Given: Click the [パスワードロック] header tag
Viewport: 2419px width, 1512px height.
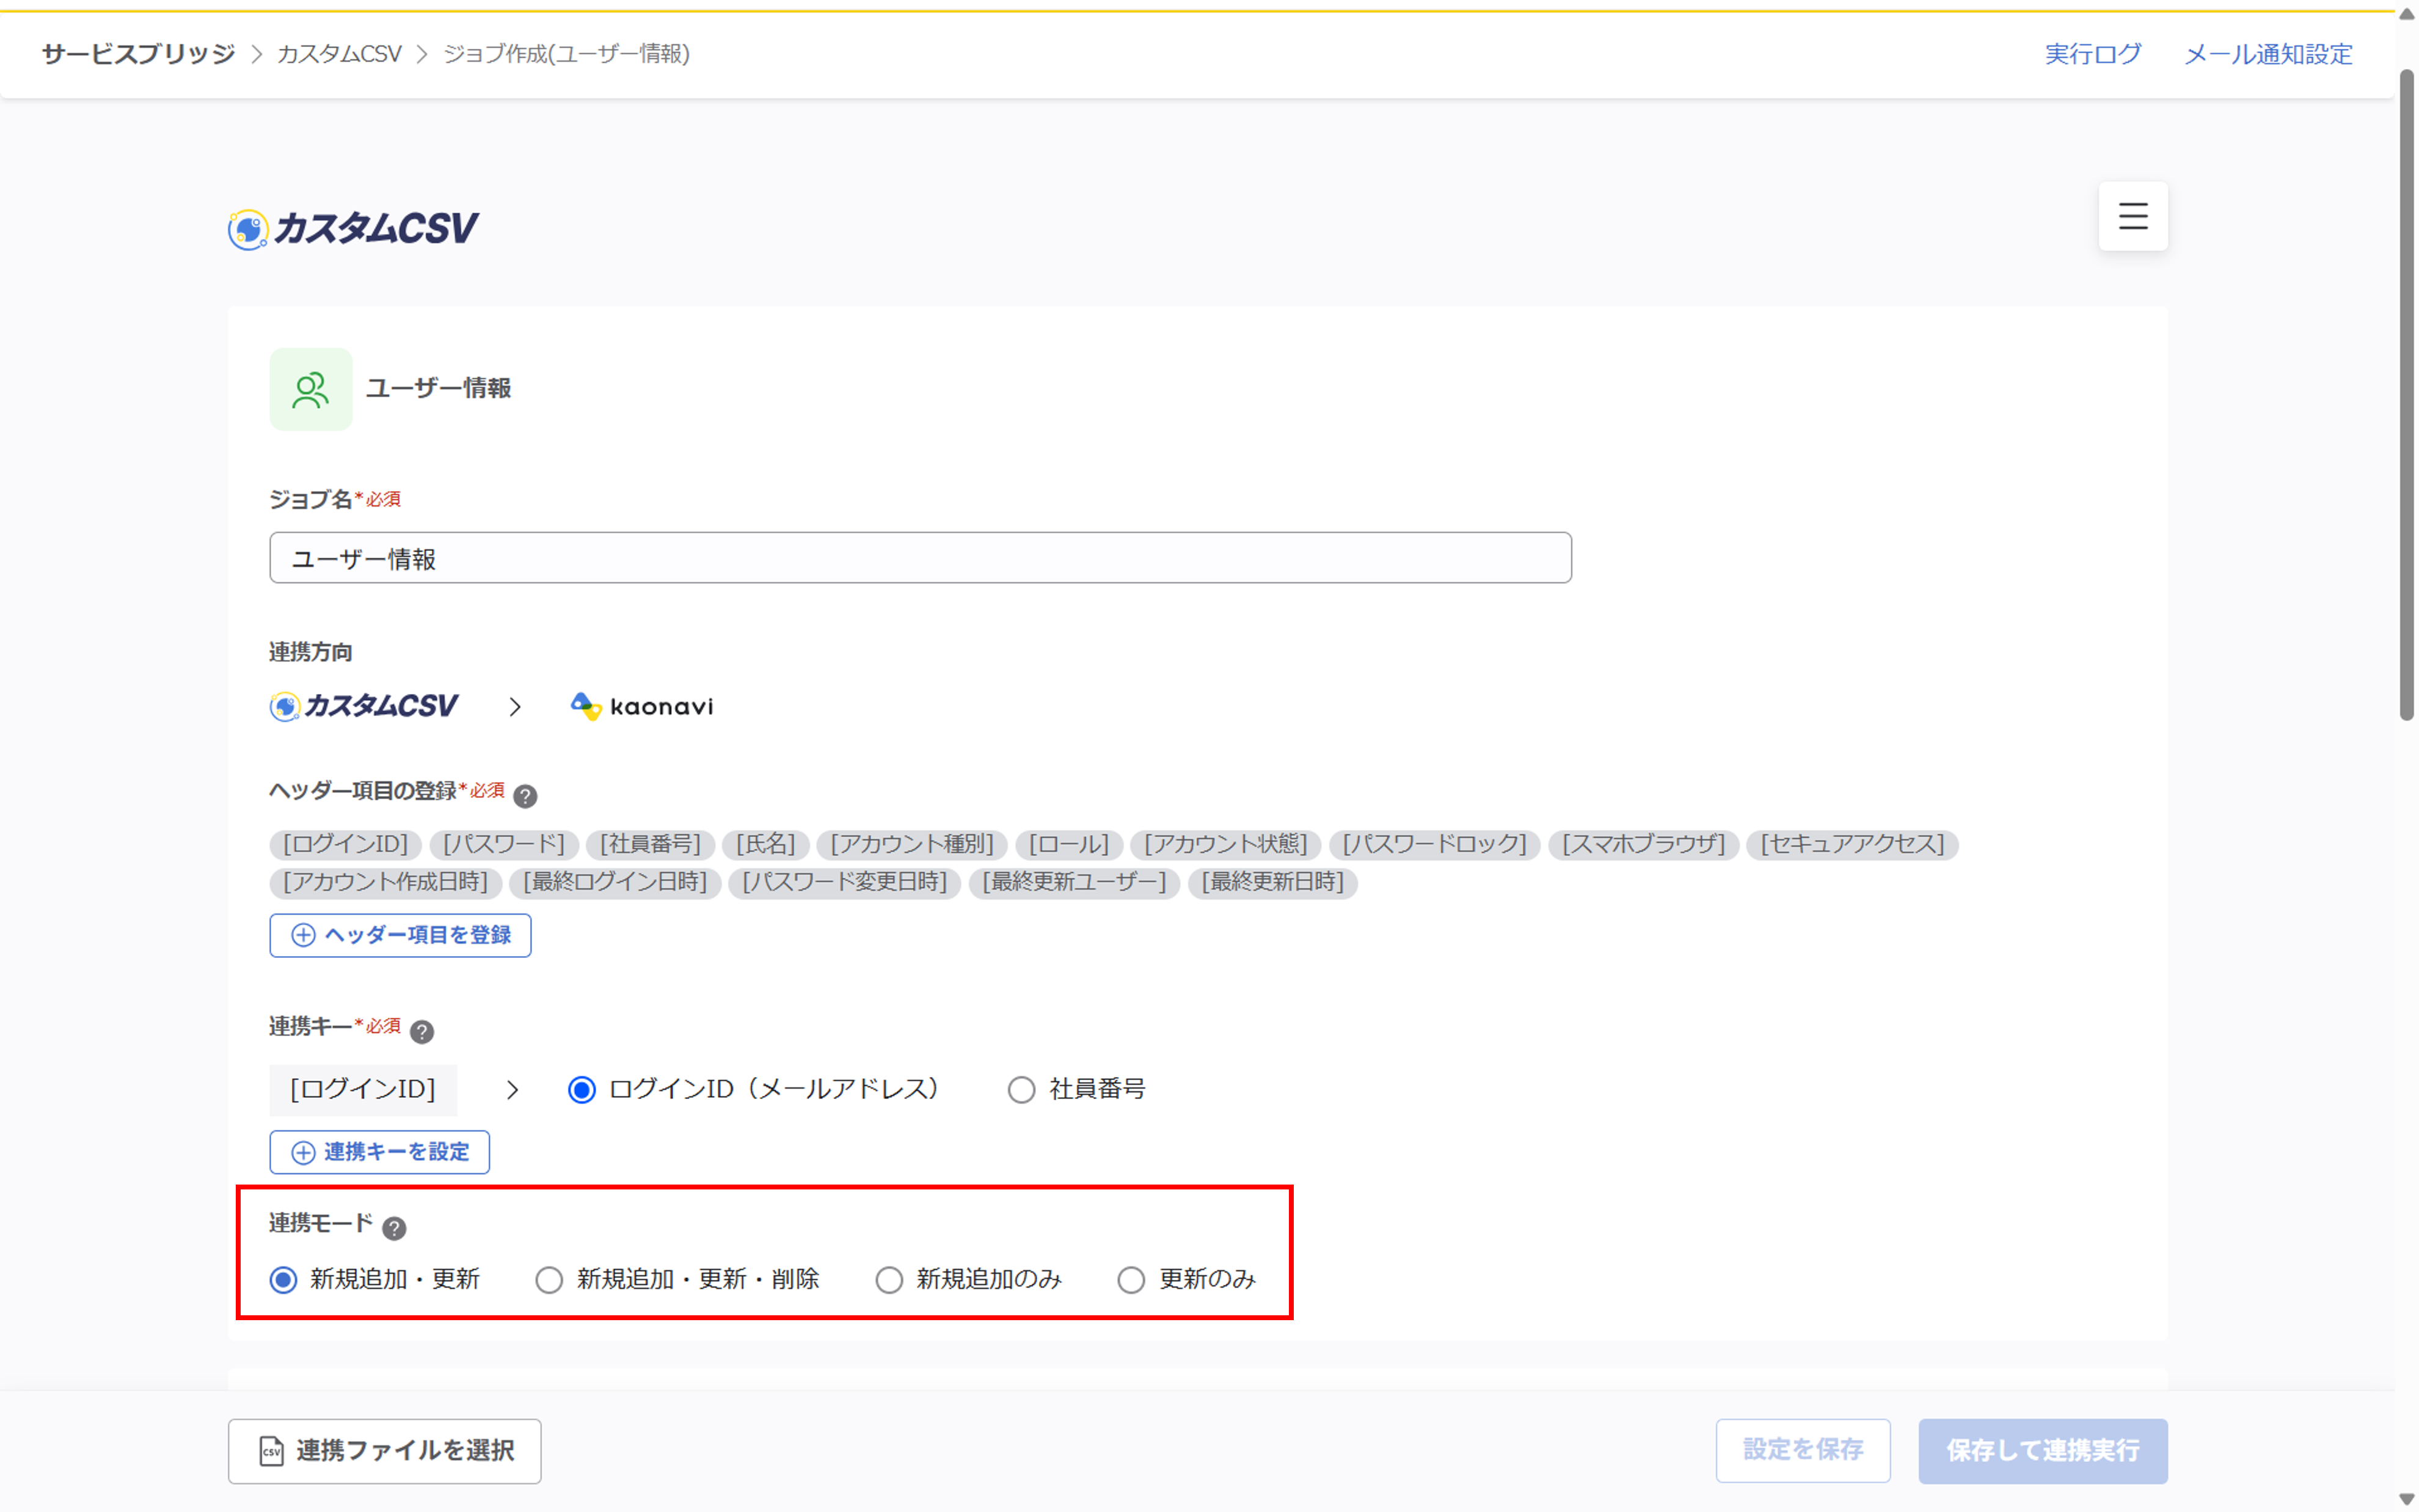Looking at the screenshot, I should [x=1434, y=845].
